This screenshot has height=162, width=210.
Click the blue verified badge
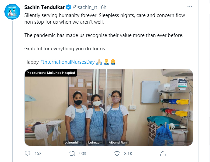[x=69, y=7]
